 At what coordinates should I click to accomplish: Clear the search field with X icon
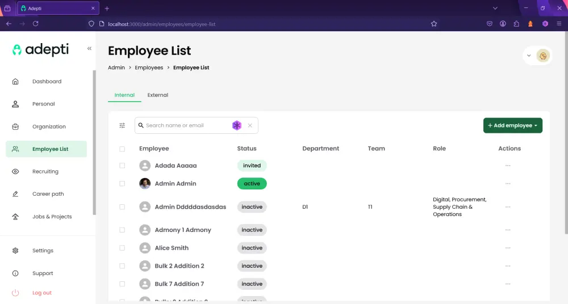click(250, 125)
